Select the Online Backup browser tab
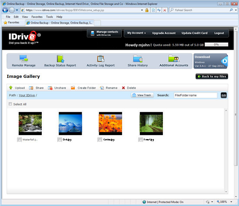Image resolution: width=239 pixels, height=206 pixels. (x=60, y=23)
